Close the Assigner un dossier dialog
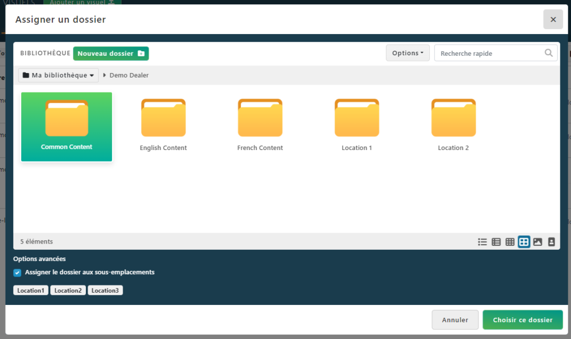The width and height of the screenshot is (571, 339). 553,20
